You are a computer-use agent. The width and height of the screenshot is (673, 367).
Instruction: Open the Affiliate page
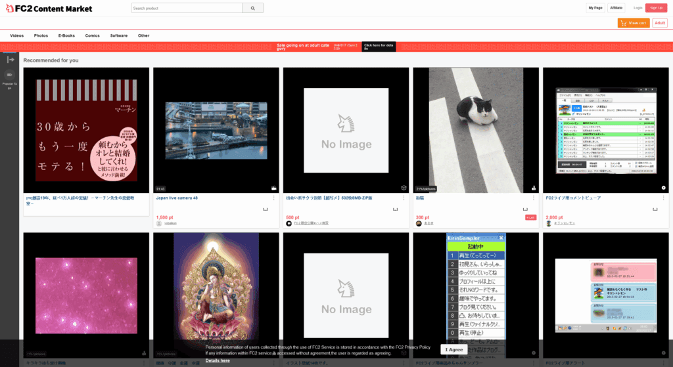[x=616, y=8]
